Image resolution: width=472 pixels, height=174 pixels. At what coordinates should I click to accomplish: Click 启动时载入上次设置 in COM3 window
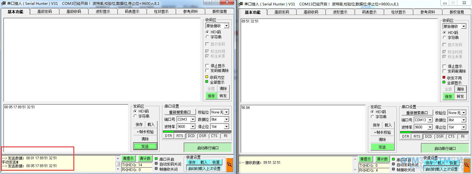click(204, 169)
